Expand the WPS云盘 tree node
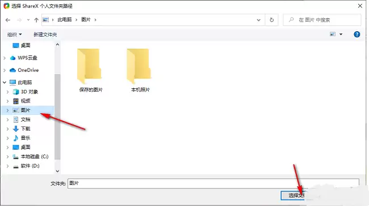Viewport: 369px width, 206px height. click(x=5, y=58)
